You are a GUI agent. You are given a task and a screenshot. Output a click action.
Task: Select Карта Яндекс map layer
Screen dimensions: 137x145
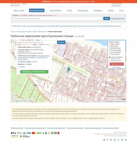click(x=114, y=42)
